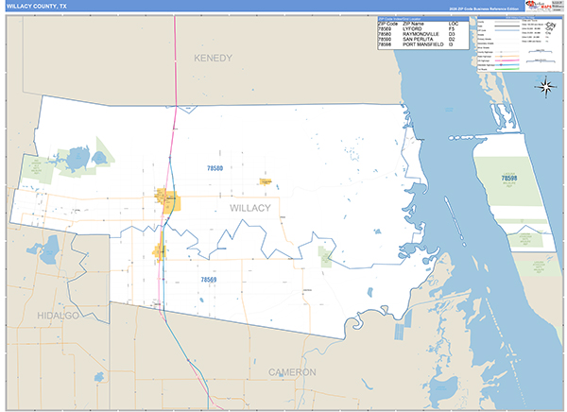The height and width of the screenshot is (412, 567).
Task: Click RAYMONDVILLE in the ZIP index table
Action: (421, 34)
